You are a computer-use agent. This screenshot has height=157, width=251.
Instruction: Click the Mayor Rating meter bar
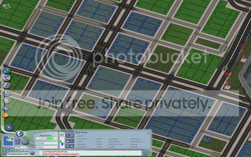click(46, 138)
